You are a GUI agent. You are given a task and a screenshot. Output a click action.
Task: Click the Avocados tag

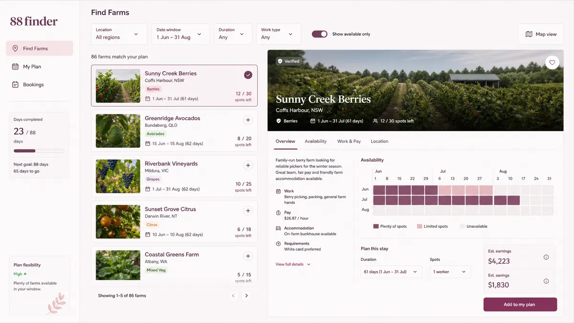pos(155,134)
